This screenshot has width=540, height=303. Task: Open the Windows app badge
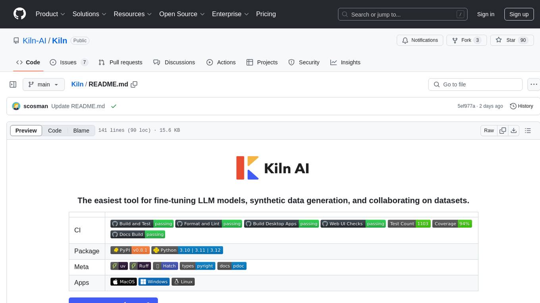coord(154,282)
